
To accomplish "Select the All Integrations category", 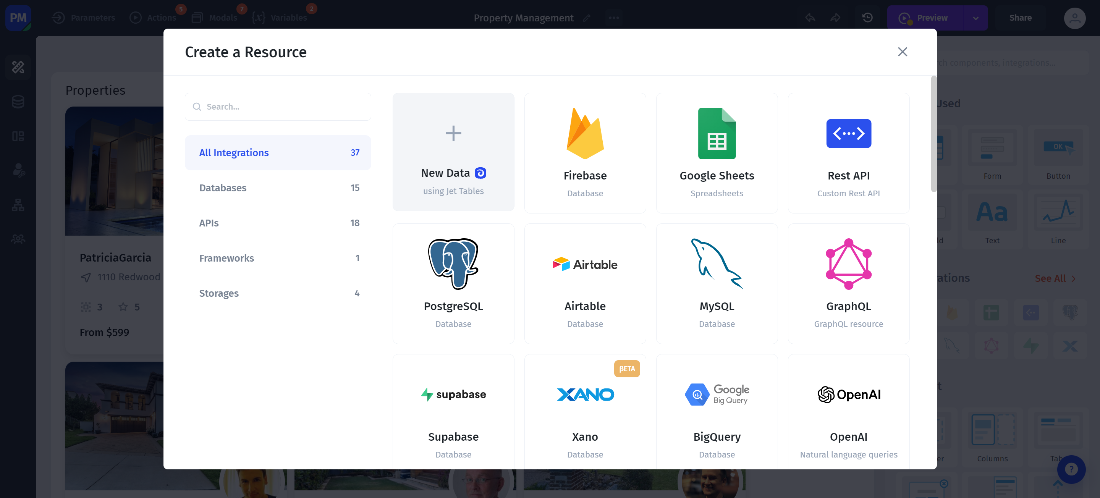I will tap(278, 152).
